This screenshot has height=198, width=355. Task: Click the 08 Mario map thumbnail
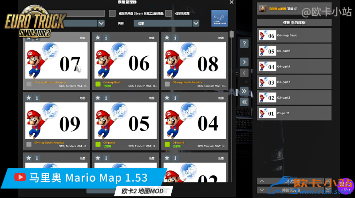pyautogui.click(x=195, y=60)
